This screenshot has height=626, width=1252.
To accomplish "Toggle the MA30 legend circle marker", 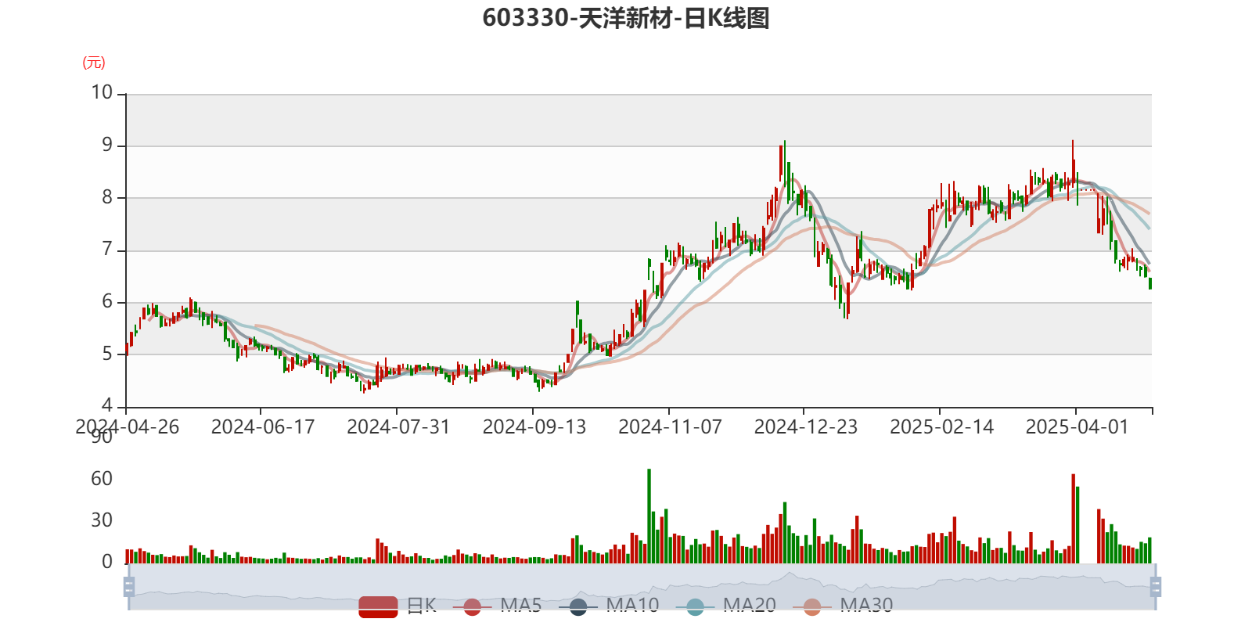I will [x=812, y=606].
